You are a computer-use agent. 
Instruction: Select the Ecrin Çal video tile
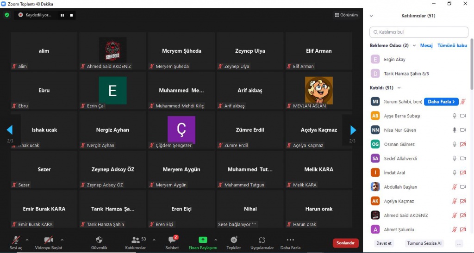pyautogui.click(x=113, y=91)
